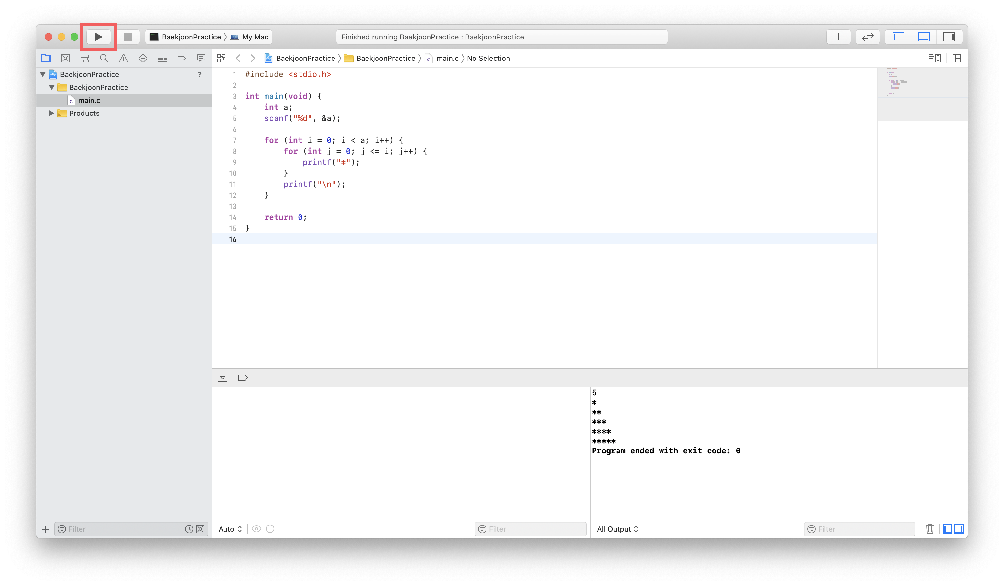Open the All Output dropdown

click(617, 529)
